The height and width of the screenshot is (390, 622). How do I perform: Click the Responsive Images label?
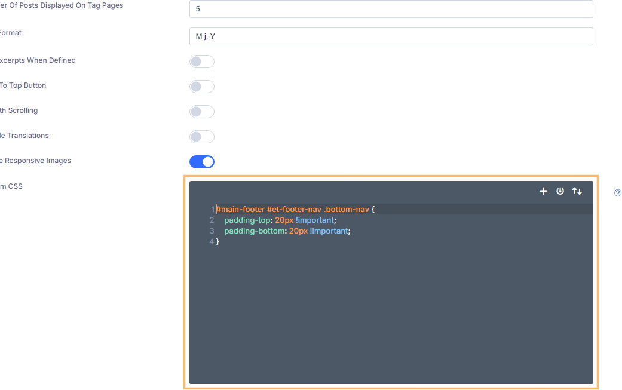35,161
